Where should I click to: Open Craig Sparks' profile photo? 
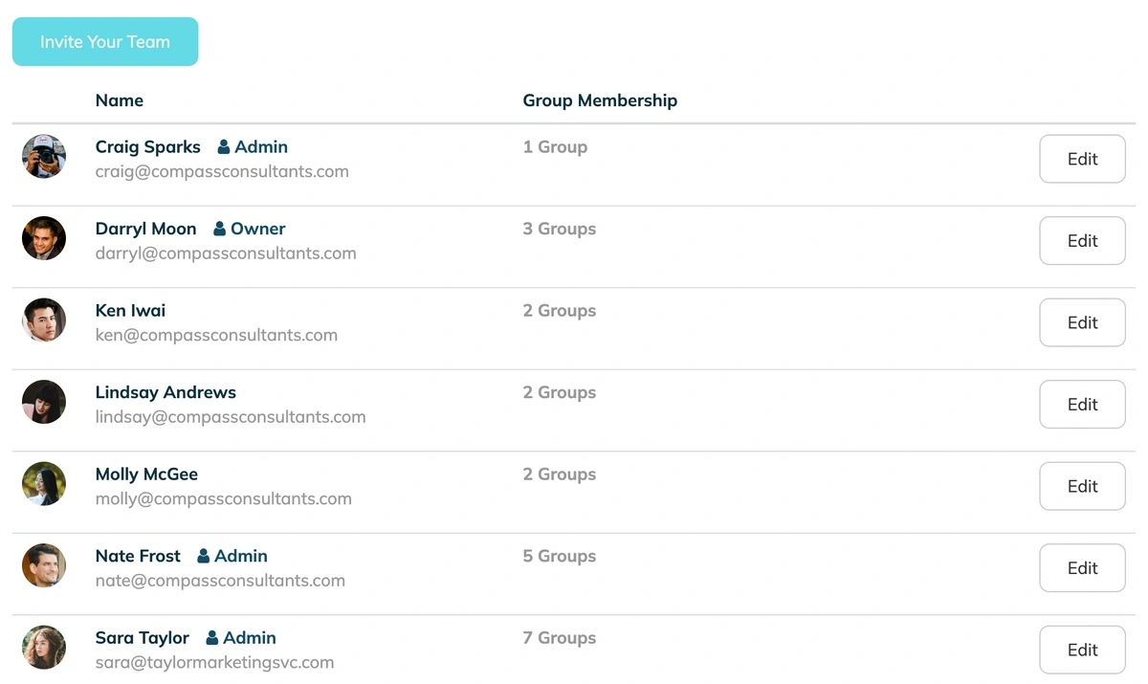click(x=44, y=156)
